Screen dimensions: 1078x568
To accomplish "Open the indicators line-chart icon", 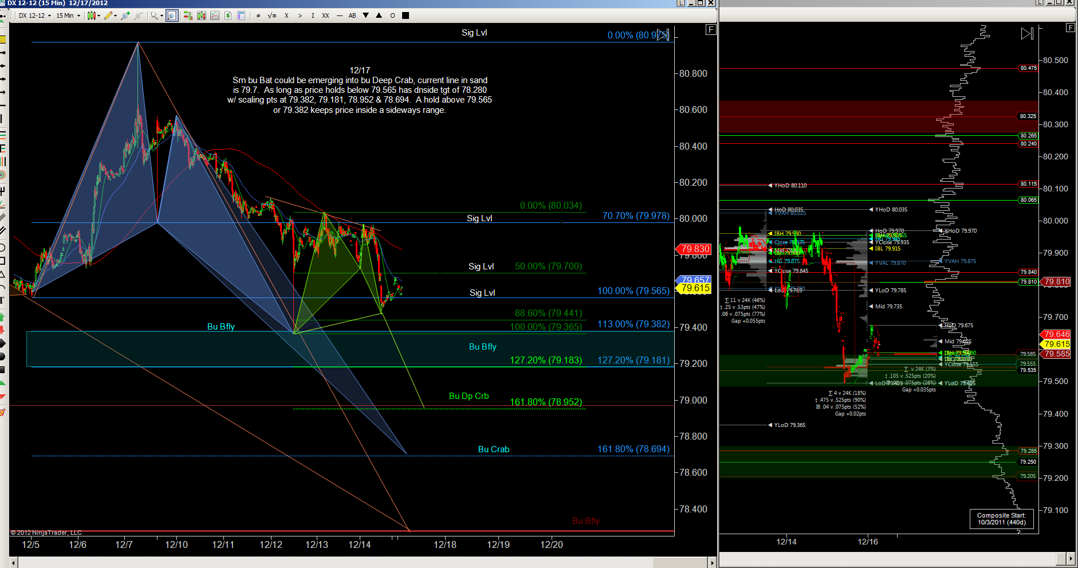I will coord(215,15).
